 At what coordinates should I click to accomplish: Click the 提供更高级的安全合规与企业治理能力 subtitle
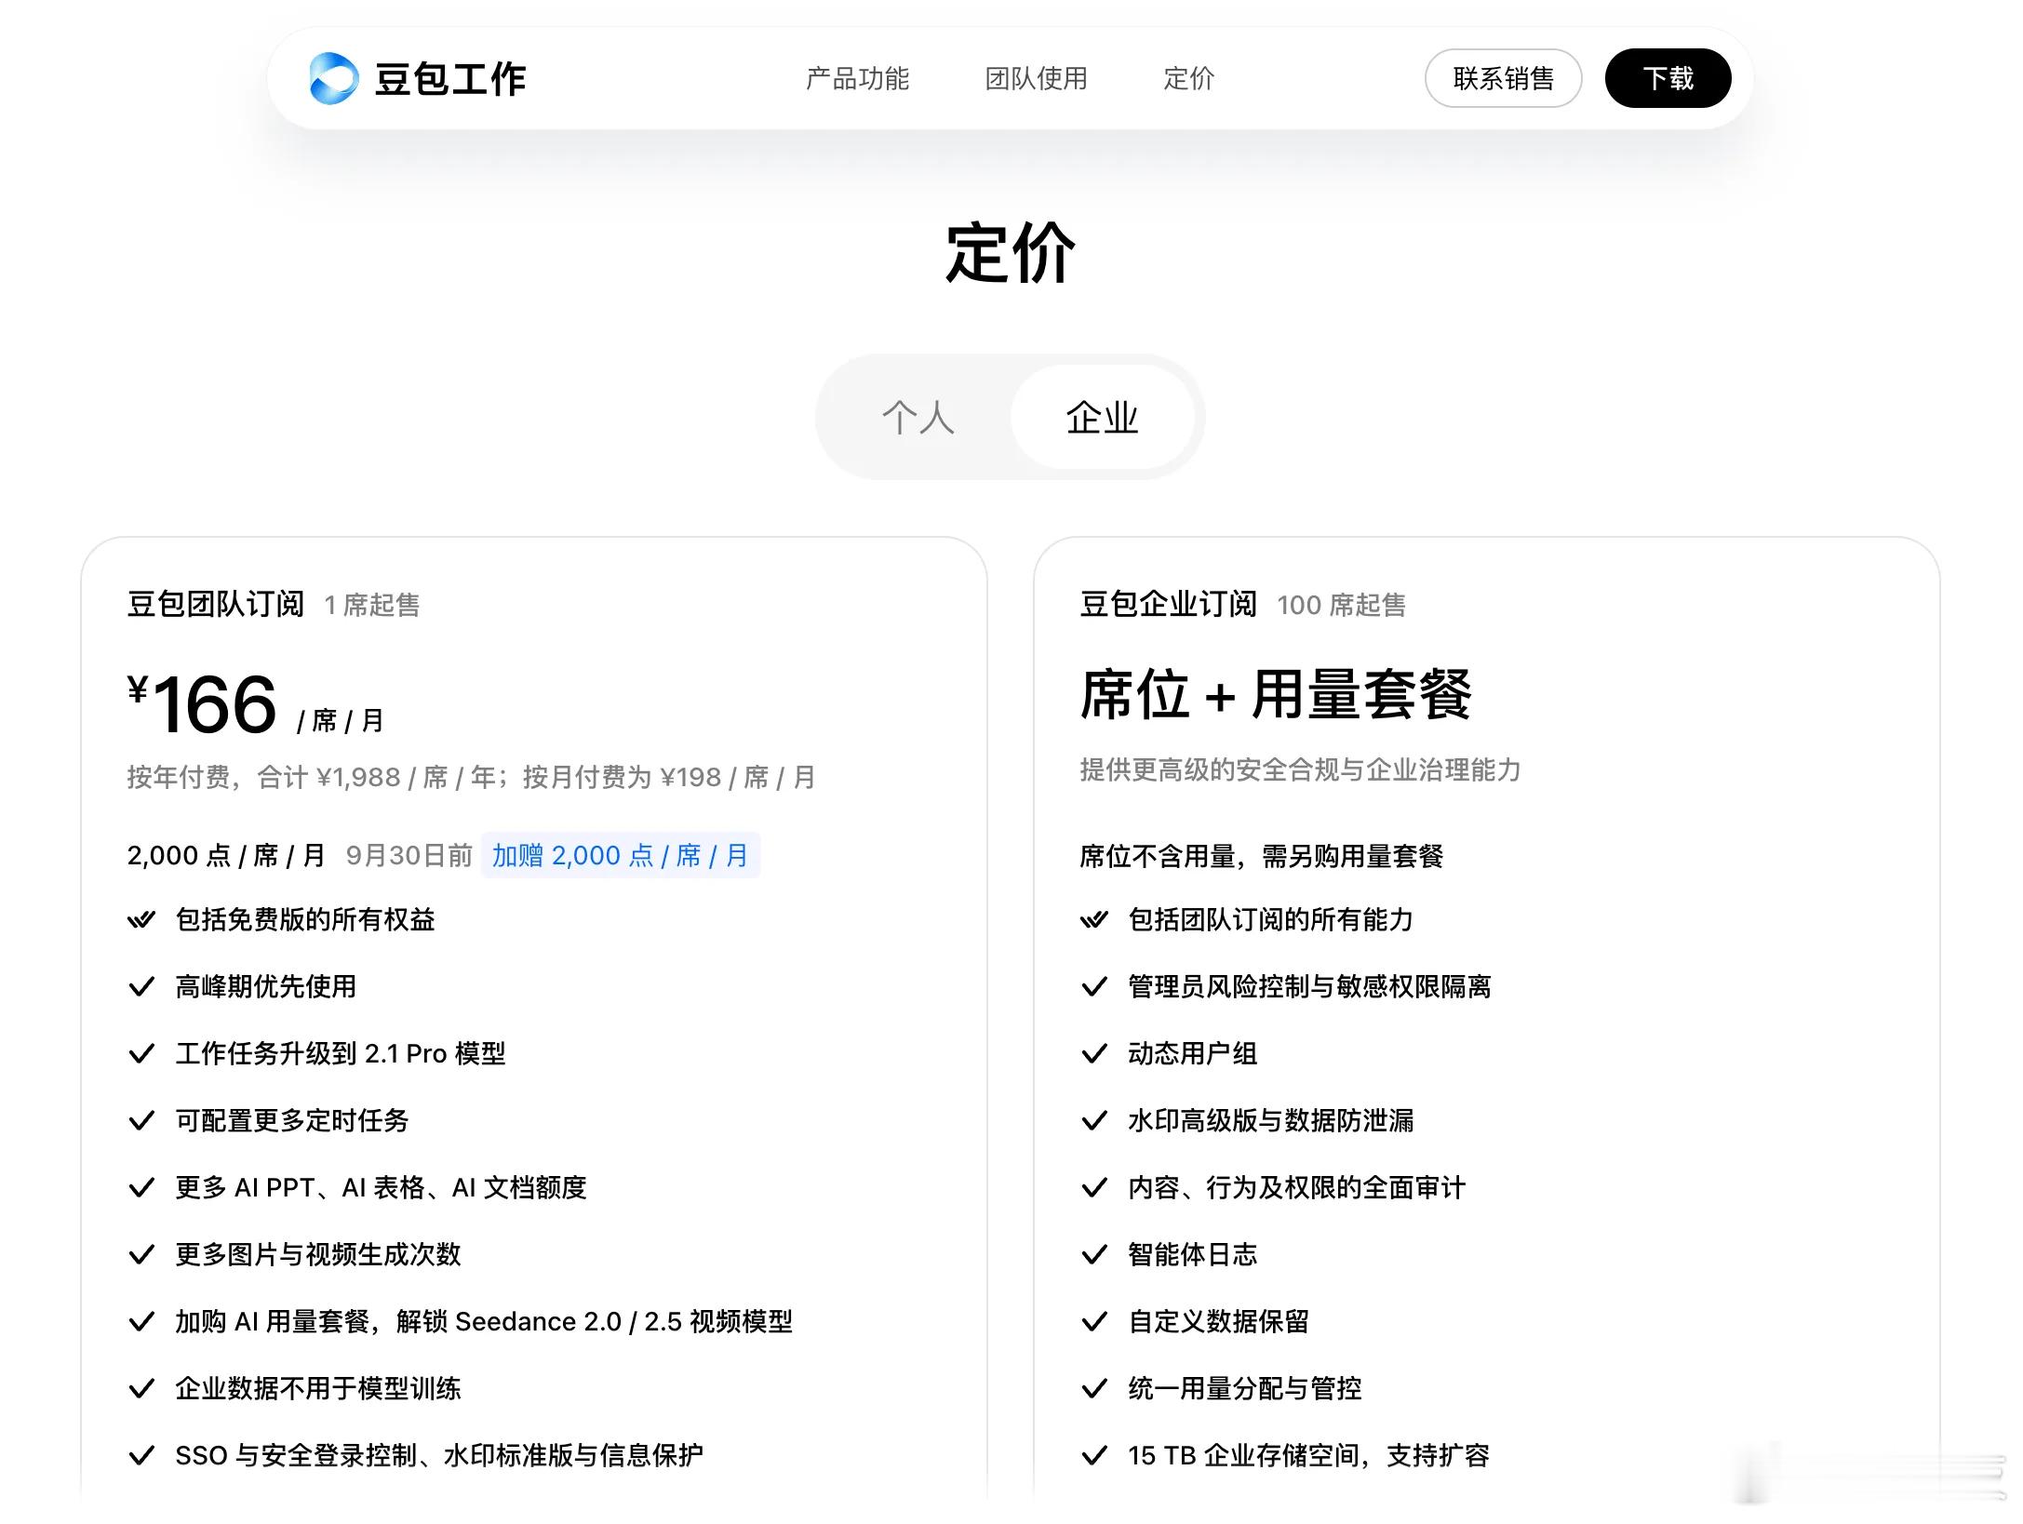pos(1300,770)
